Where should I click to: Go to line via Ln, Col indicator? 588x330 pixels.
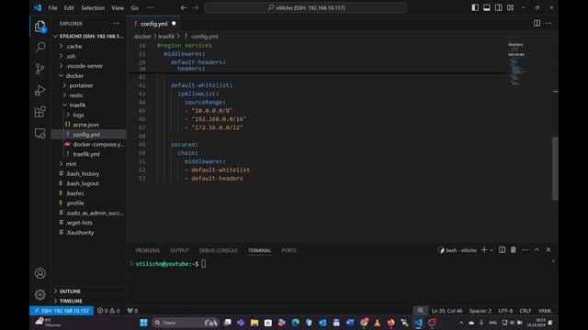447,311
